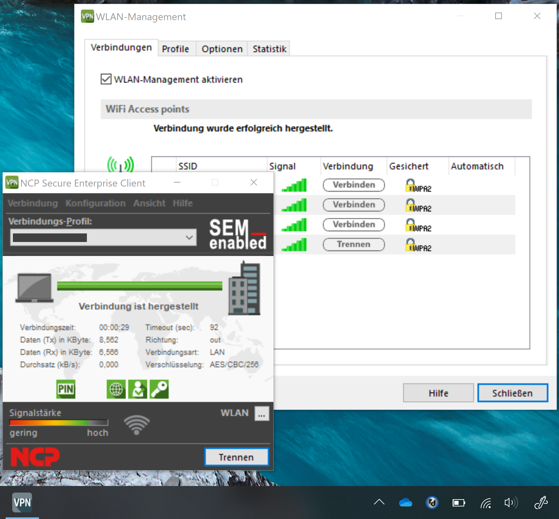Open the Hilfe menu in NCP client
559x519 pixels.
[183, 203]
